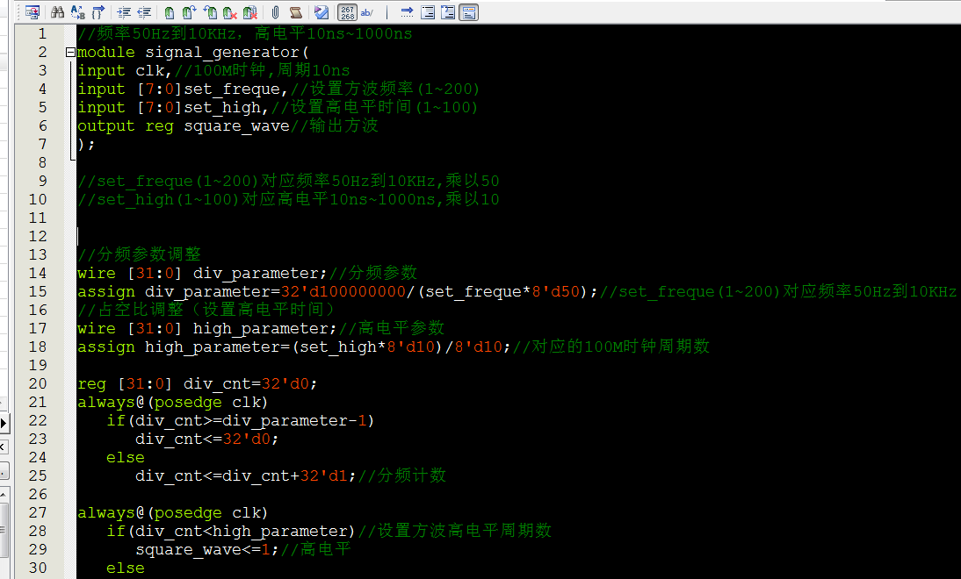This screenshot has width=961, height=579.
Task: Toggle a bookmark with the plain bookmark icon
Action: pyautogui.click(x=170, y=11)
